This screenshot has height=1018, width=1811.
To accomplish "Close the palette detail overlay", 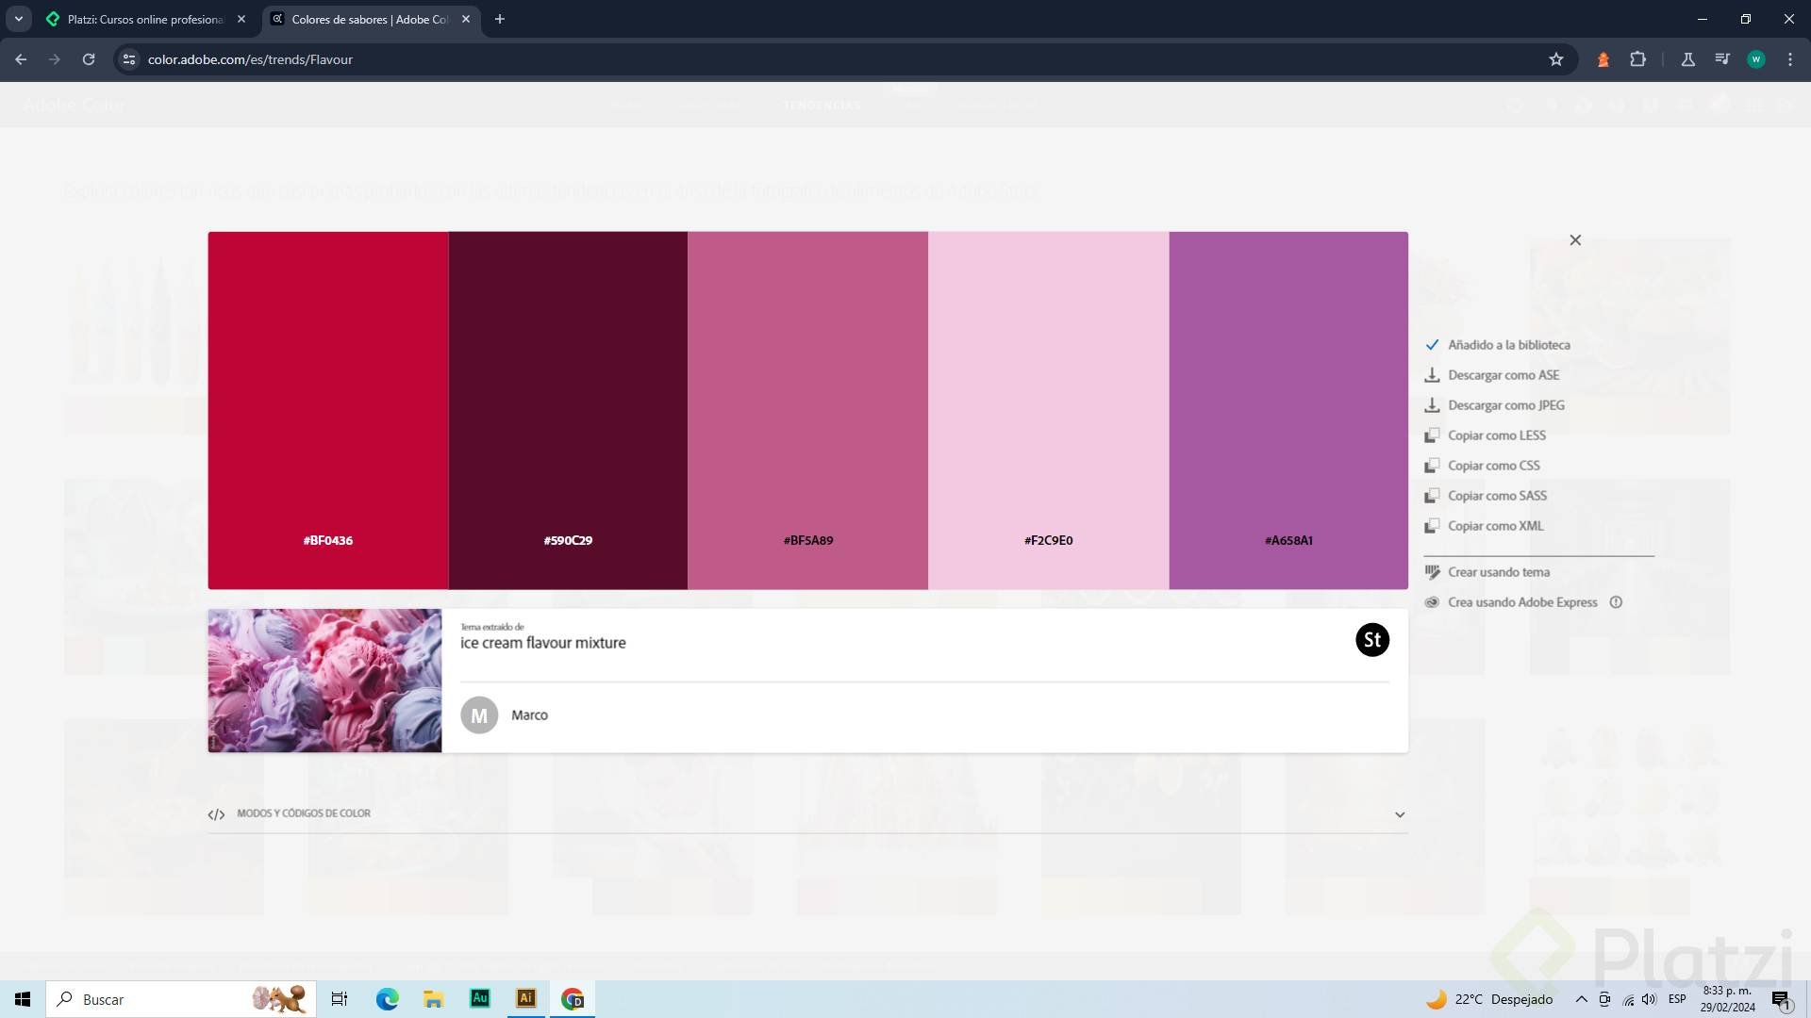I will click(1575, 240).
